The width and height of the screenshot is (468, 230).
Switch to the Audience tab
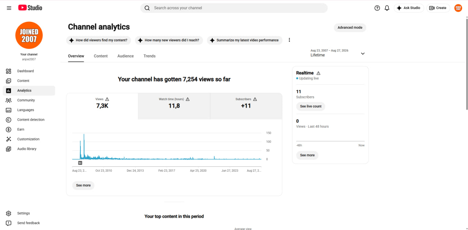(125, 56)
